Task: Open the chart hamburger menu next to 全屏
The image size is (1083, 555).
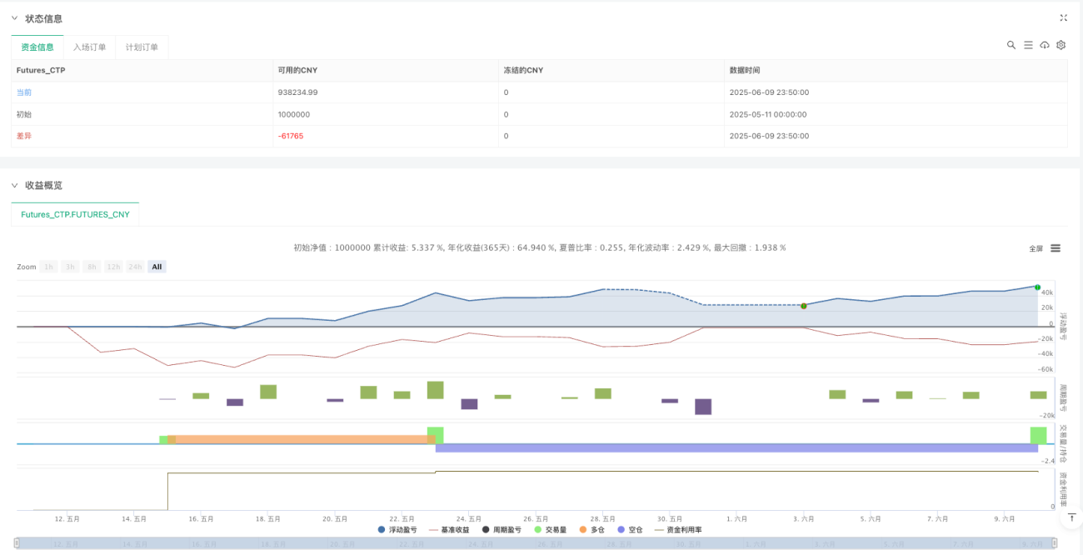Action: 1056,248
